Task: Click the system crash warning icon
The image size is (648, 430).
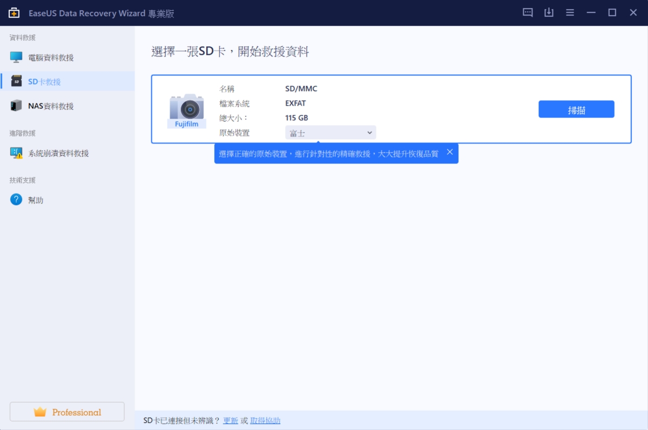Action: [x=16, y=153]
